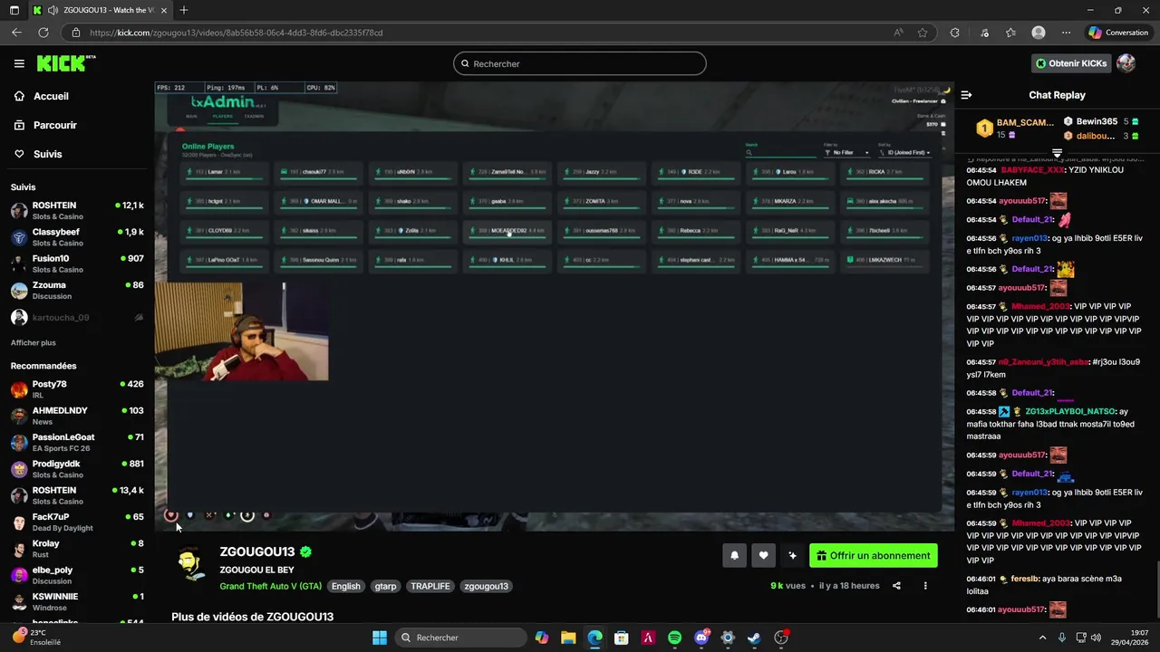Open the three-dot video options menu
The height and width of the screenshot is (652, 1160).
[x=925, y=586]
